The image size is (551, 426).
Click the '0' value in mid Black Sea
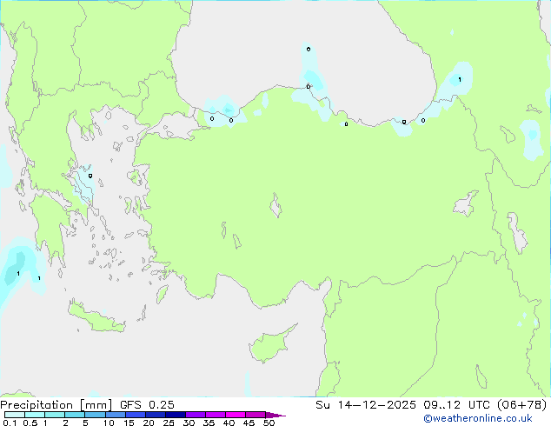309,50
